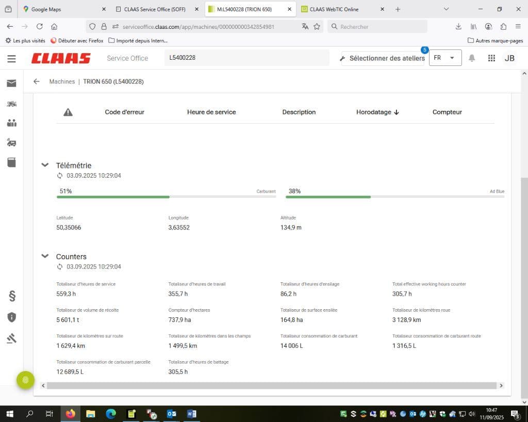Sort by Horodatage column header
Viewport: 528px width, 422px height.
377,112
